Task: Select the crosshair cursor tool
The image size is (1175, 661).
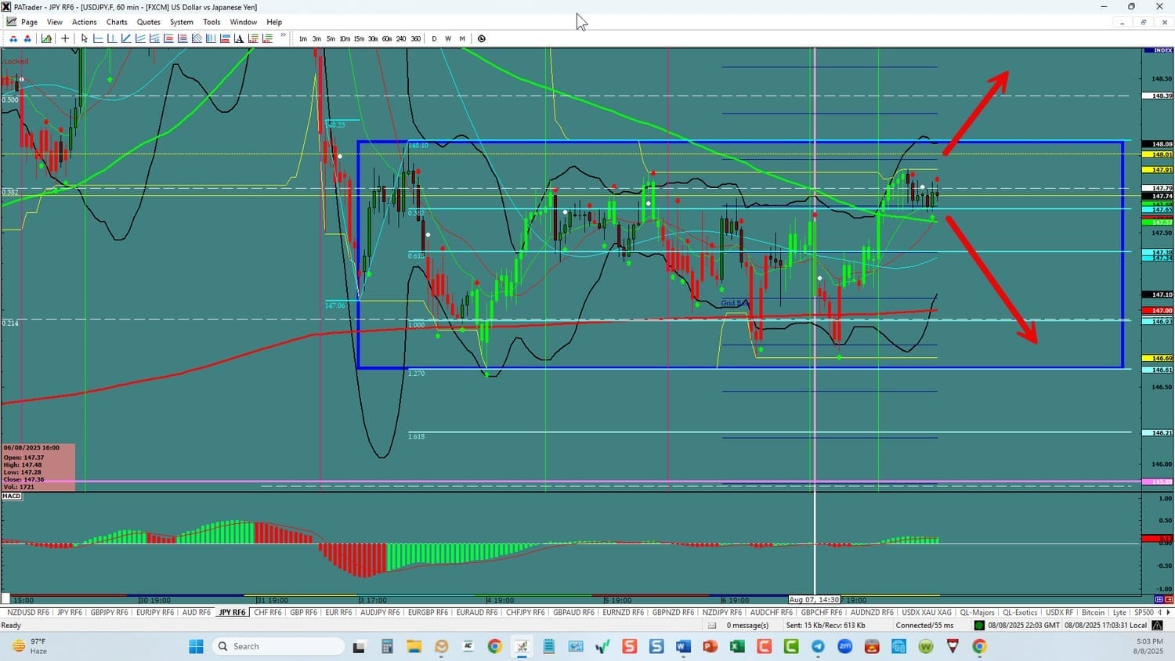Action: pyautogui.click(x=65, y=38)
